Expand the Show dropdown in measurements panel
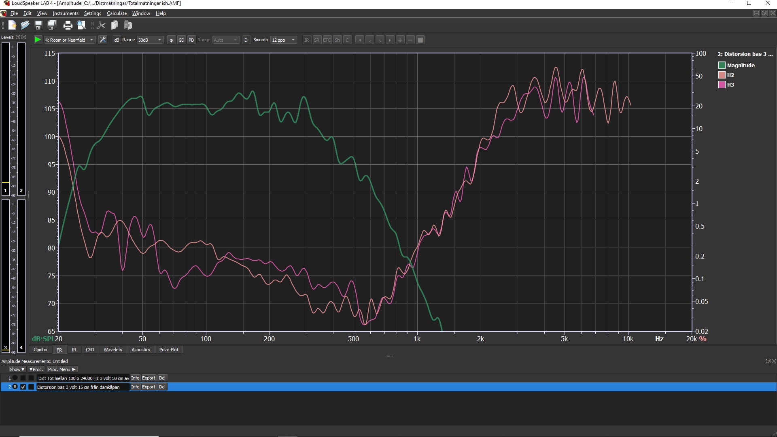The height and width of the screenshot is (437, 777). tap(17, 369)
